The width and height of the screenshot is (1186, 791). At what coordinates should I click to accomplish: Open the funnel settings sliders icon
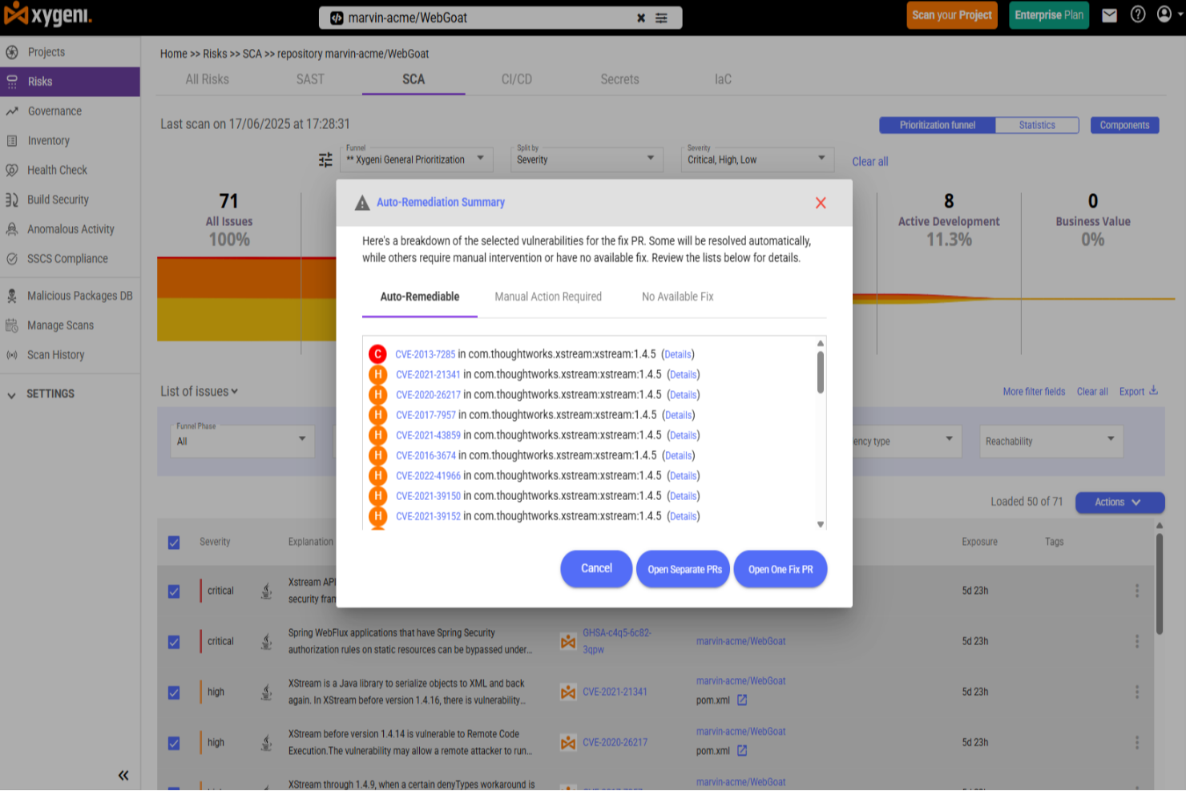(325, 160)
